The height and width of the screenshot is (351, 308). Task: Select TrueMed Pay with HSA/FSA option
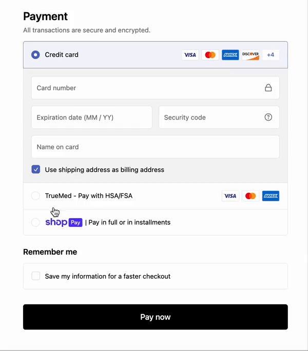click(35, 196)
